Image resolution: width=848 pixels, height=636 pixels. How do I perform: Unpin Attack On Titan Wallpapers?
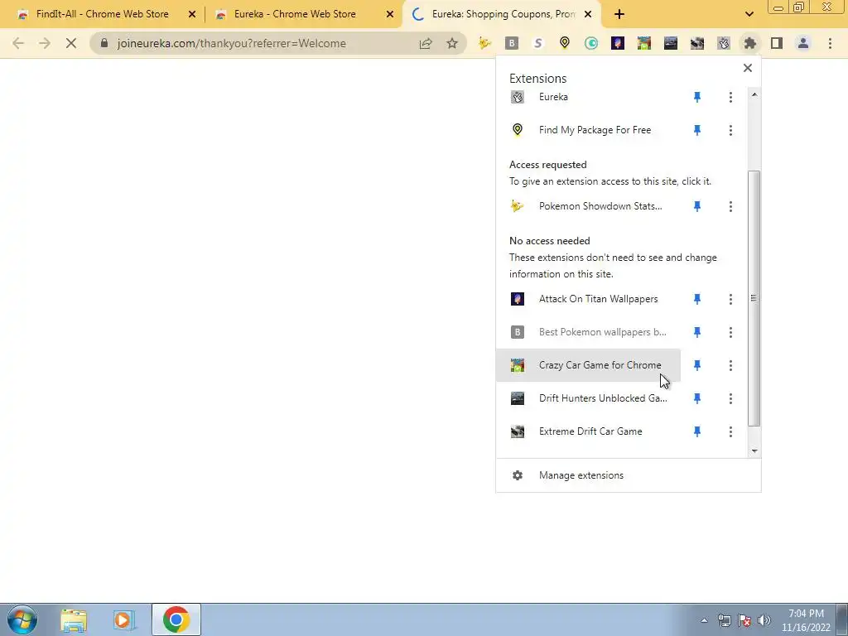tap(697, 299)
